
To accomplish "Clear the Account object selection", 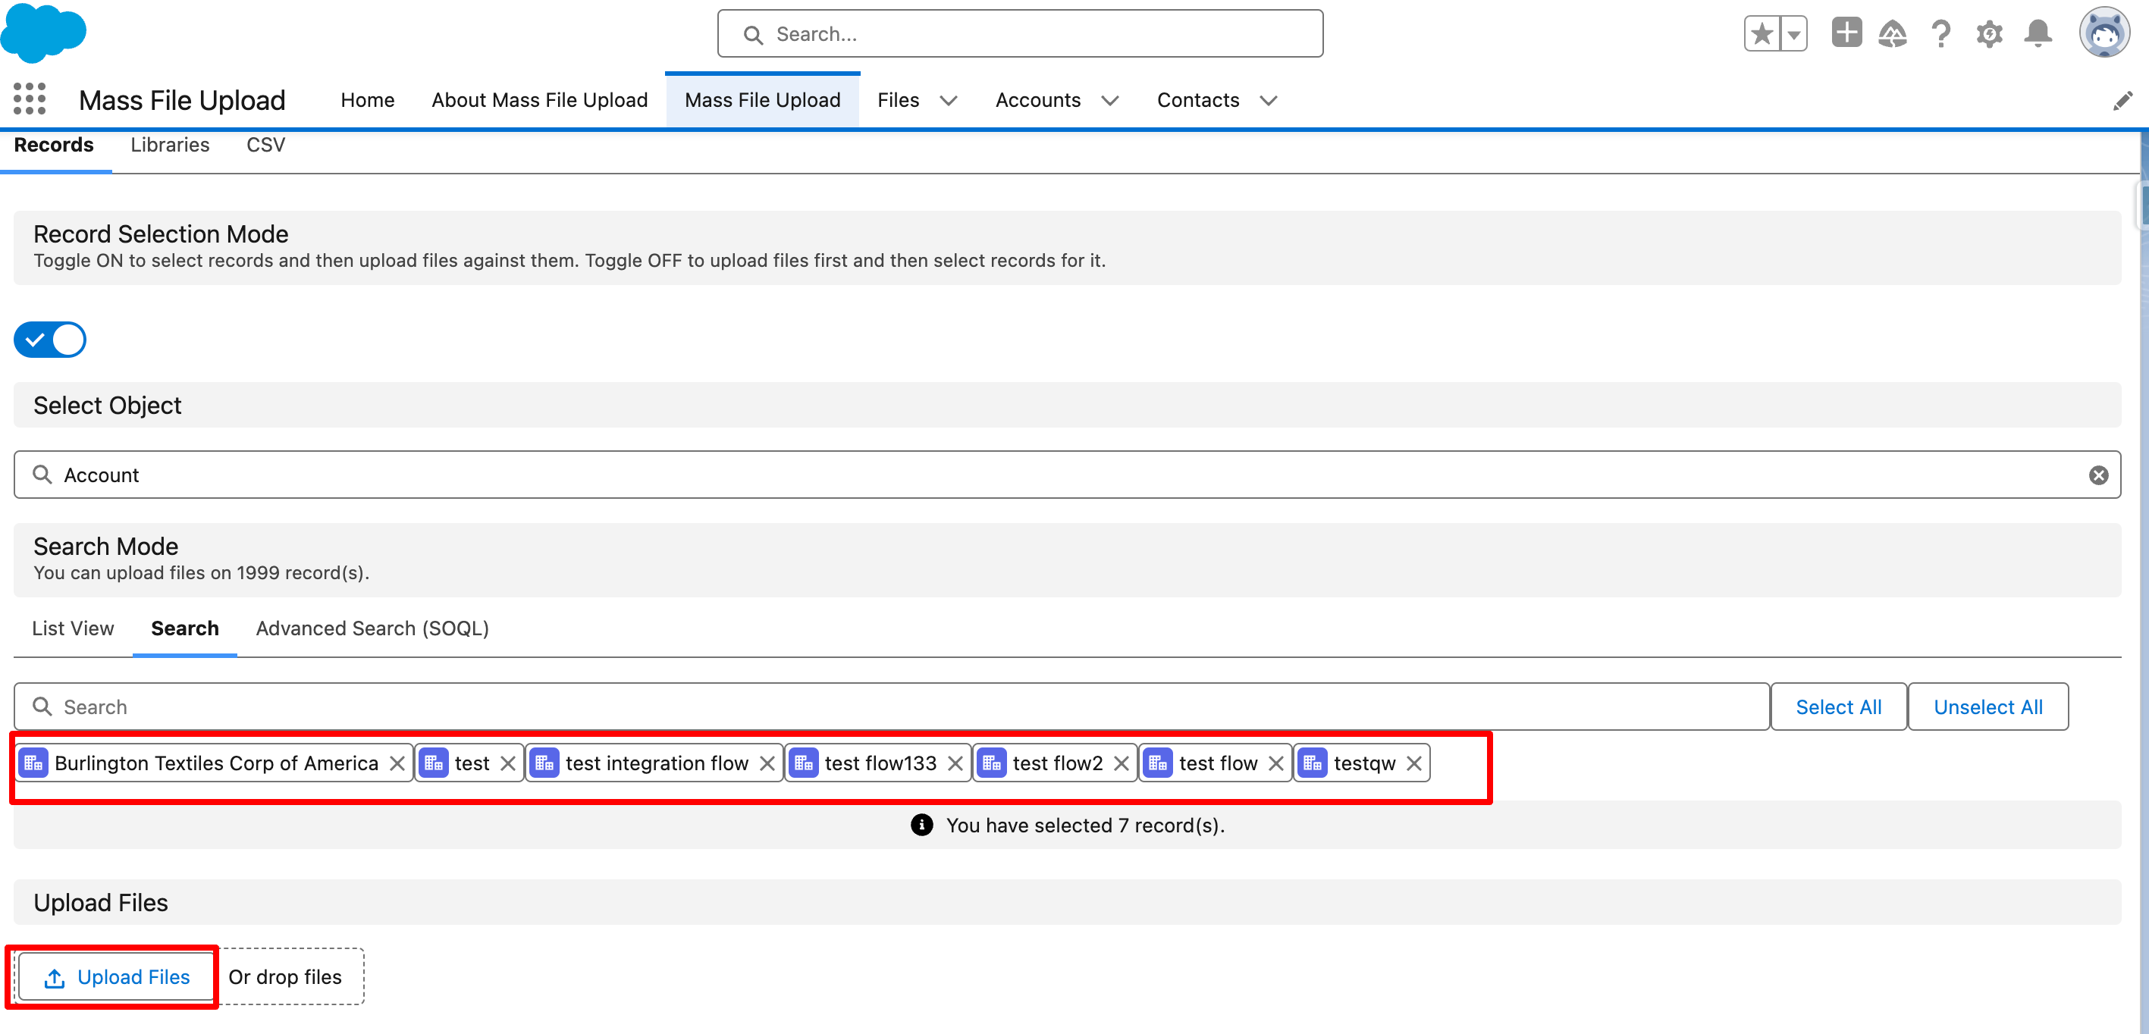I will tap(2098, 475).
